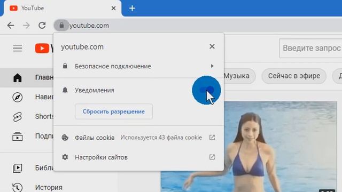
Task: Click the История clock icon
Action: pyautogui.click(x=18, y=187)
